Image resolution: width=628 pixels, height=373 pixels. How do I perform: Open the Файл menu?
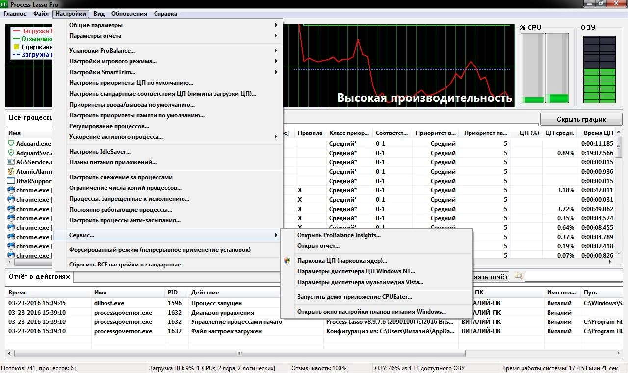tap(41, 14)
